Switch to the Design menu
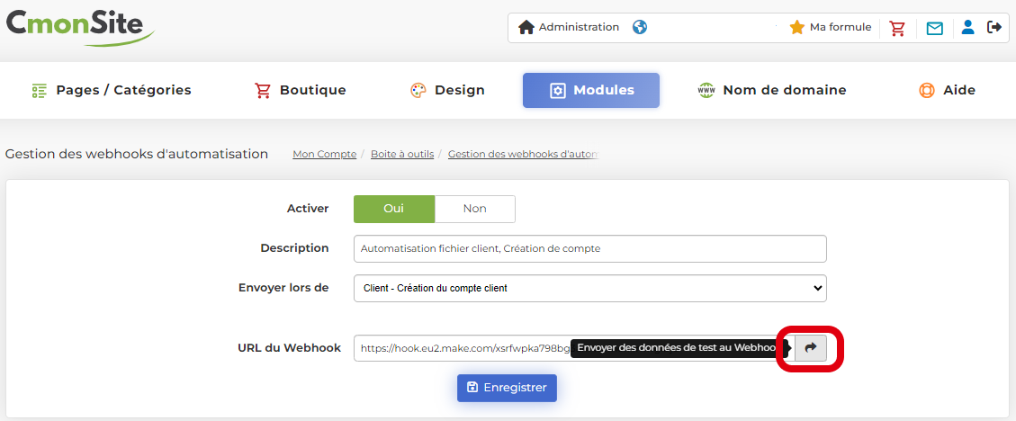 (x=447, y=90)
